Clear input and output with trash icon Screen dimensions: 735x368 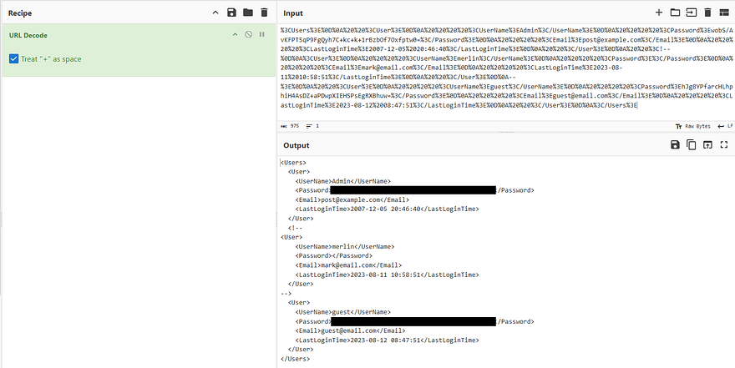(x=707, y=13)
